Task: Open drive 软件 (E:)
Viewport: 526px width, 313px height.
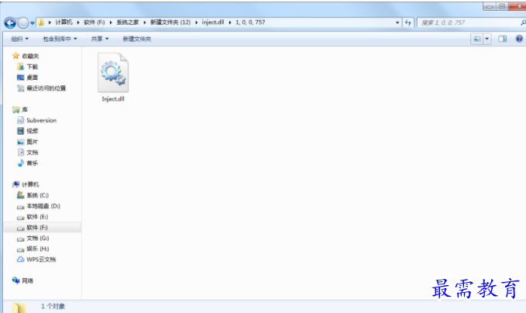Action: 37,217
